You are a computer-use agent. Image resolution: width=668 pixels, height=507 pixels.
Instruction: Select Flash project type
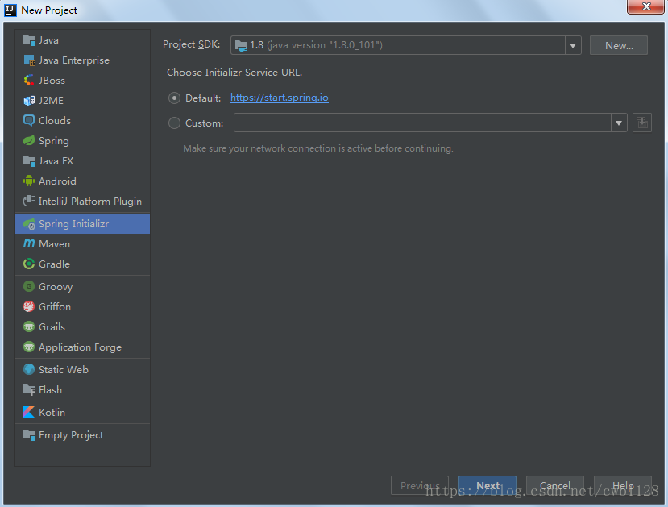(x=82, y=389)
